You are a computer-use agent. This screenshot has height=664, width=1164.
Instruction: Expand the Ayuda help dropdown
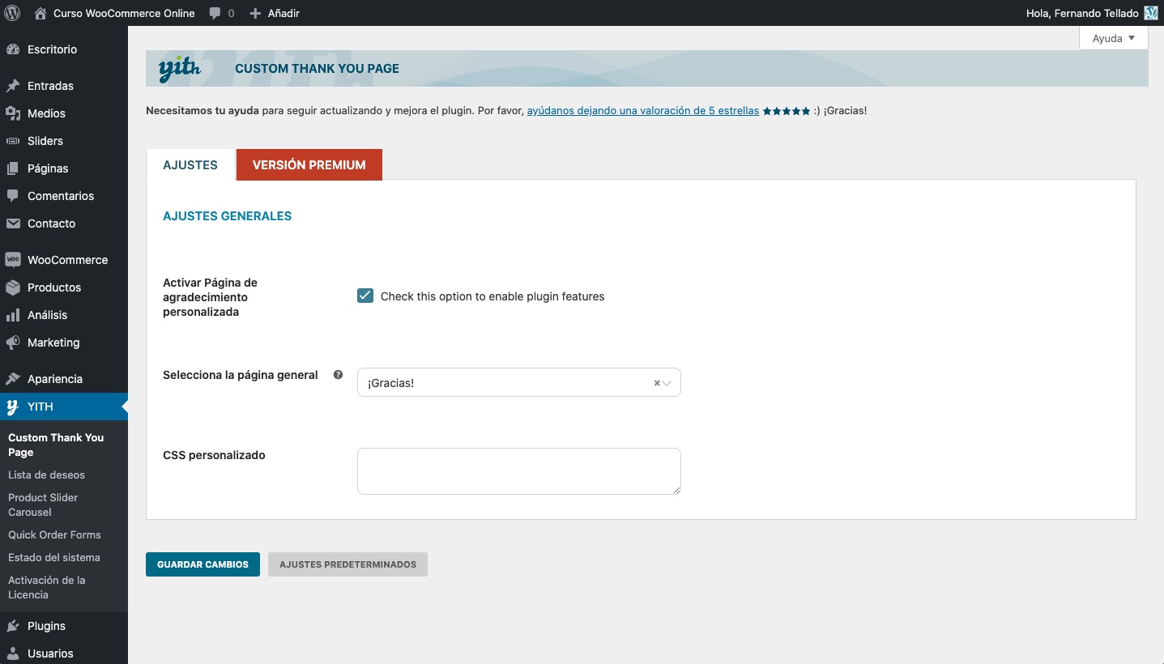click(1114, 38)
